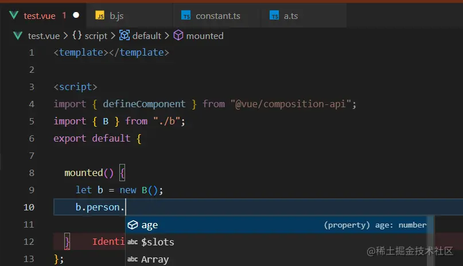Switch to the test.vue tab
This screenshot has height=266, width=463.
pyautogui.click(x=43, y=15)
